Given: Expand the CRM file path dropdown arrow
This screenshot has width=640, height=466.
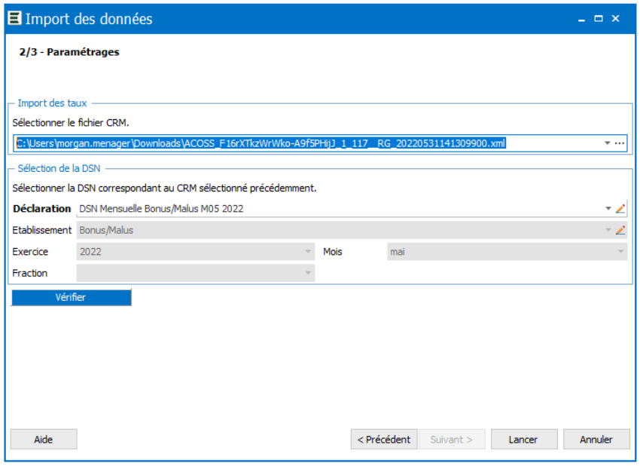Looking at the screenshot, I should click(x=608, y=143).
